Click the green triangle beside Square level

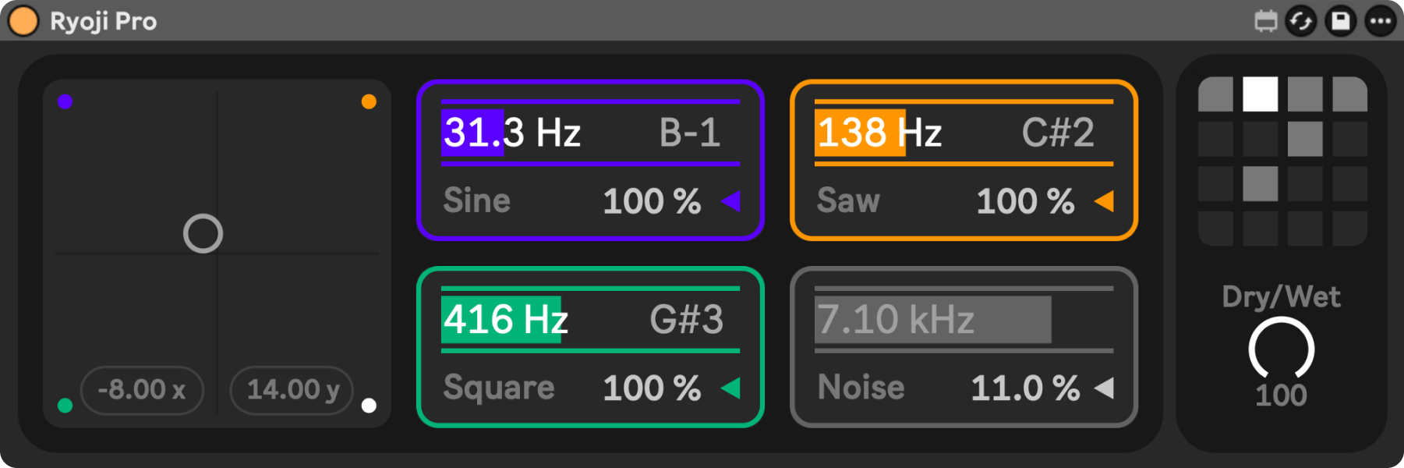point(731,388)
